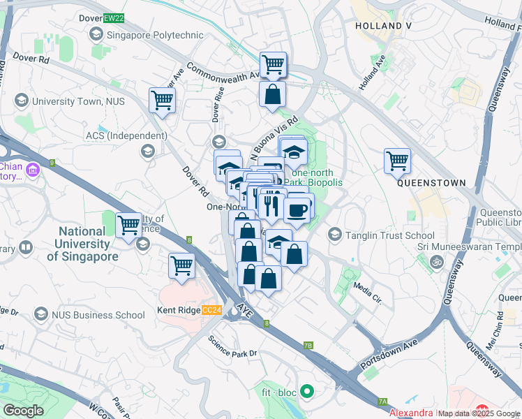Click the frontmost fork and knife marker
Screen dimensions: 522x419
(x=271, y=207)
